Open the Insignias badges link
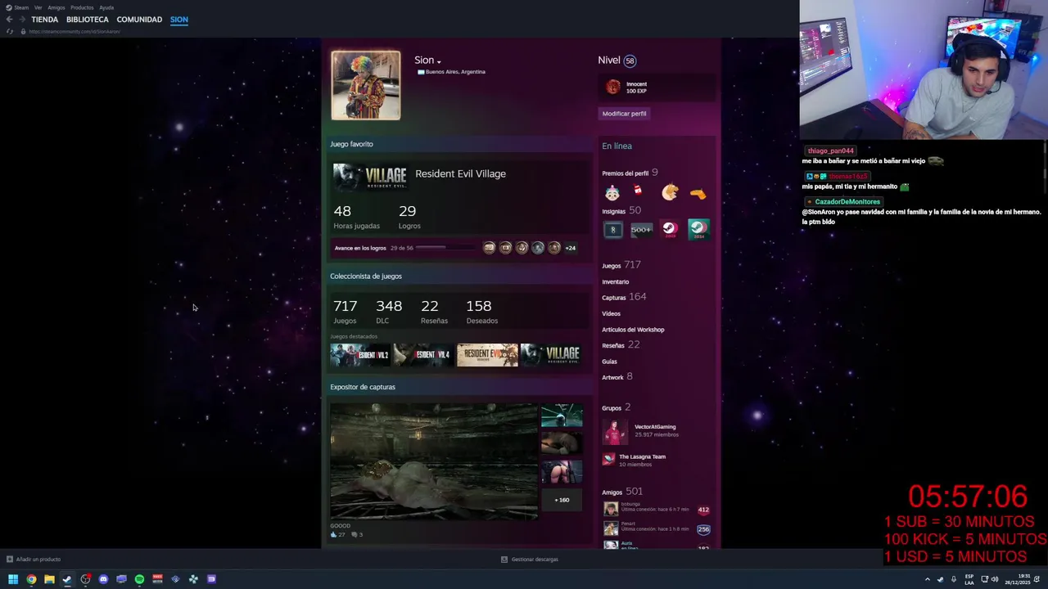The height and width of the screenshot is (589, 1048). (613, 211)
